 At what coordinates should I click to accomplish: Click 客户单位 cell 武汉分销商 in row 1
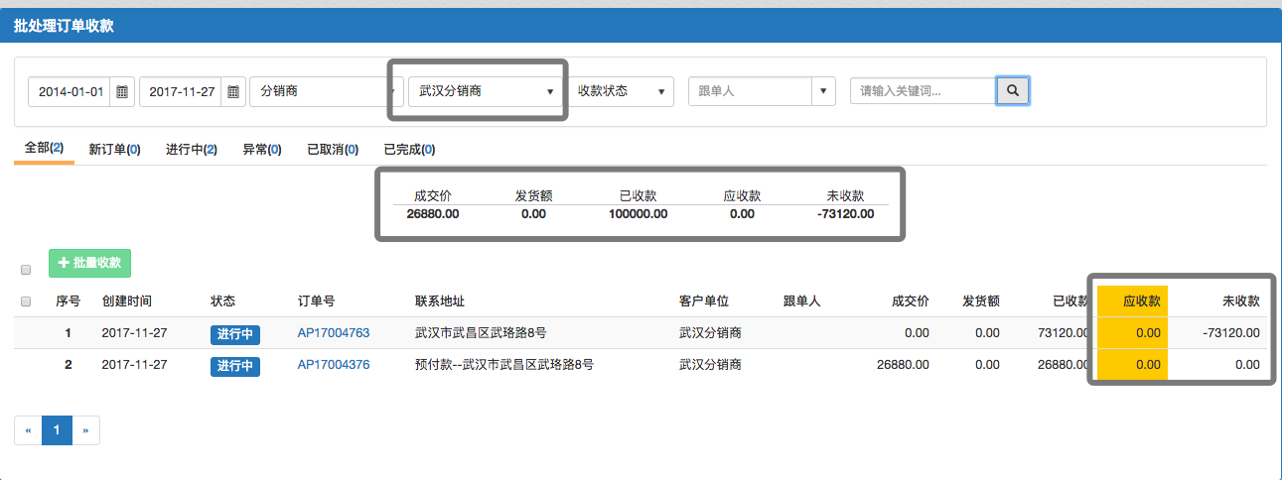click(x=710, y=333)
